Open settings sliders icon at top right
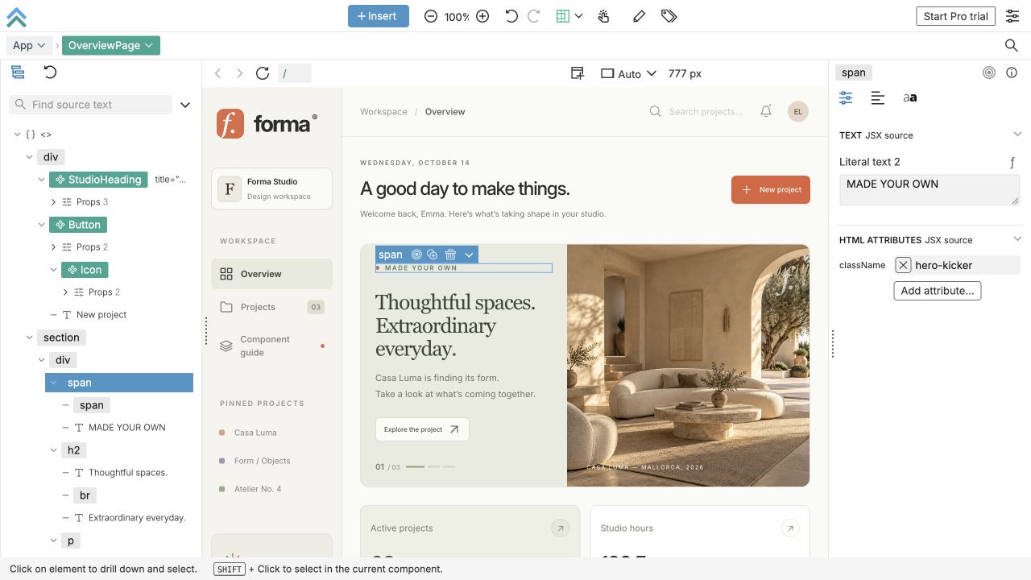Image resolution: width=1031 pixels, height=580 pixels. click(1012, 16)
